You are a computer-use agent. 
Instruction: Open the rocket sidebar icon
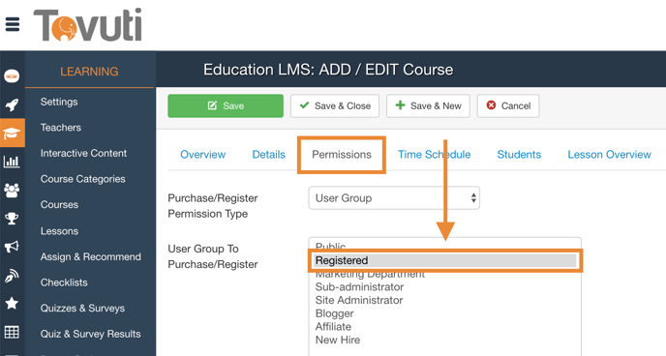click(12, 104)
